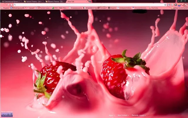This screenshot has width=188, height=118.
Task: Open the Citibank Online bookmark
Action: (124, 8)
